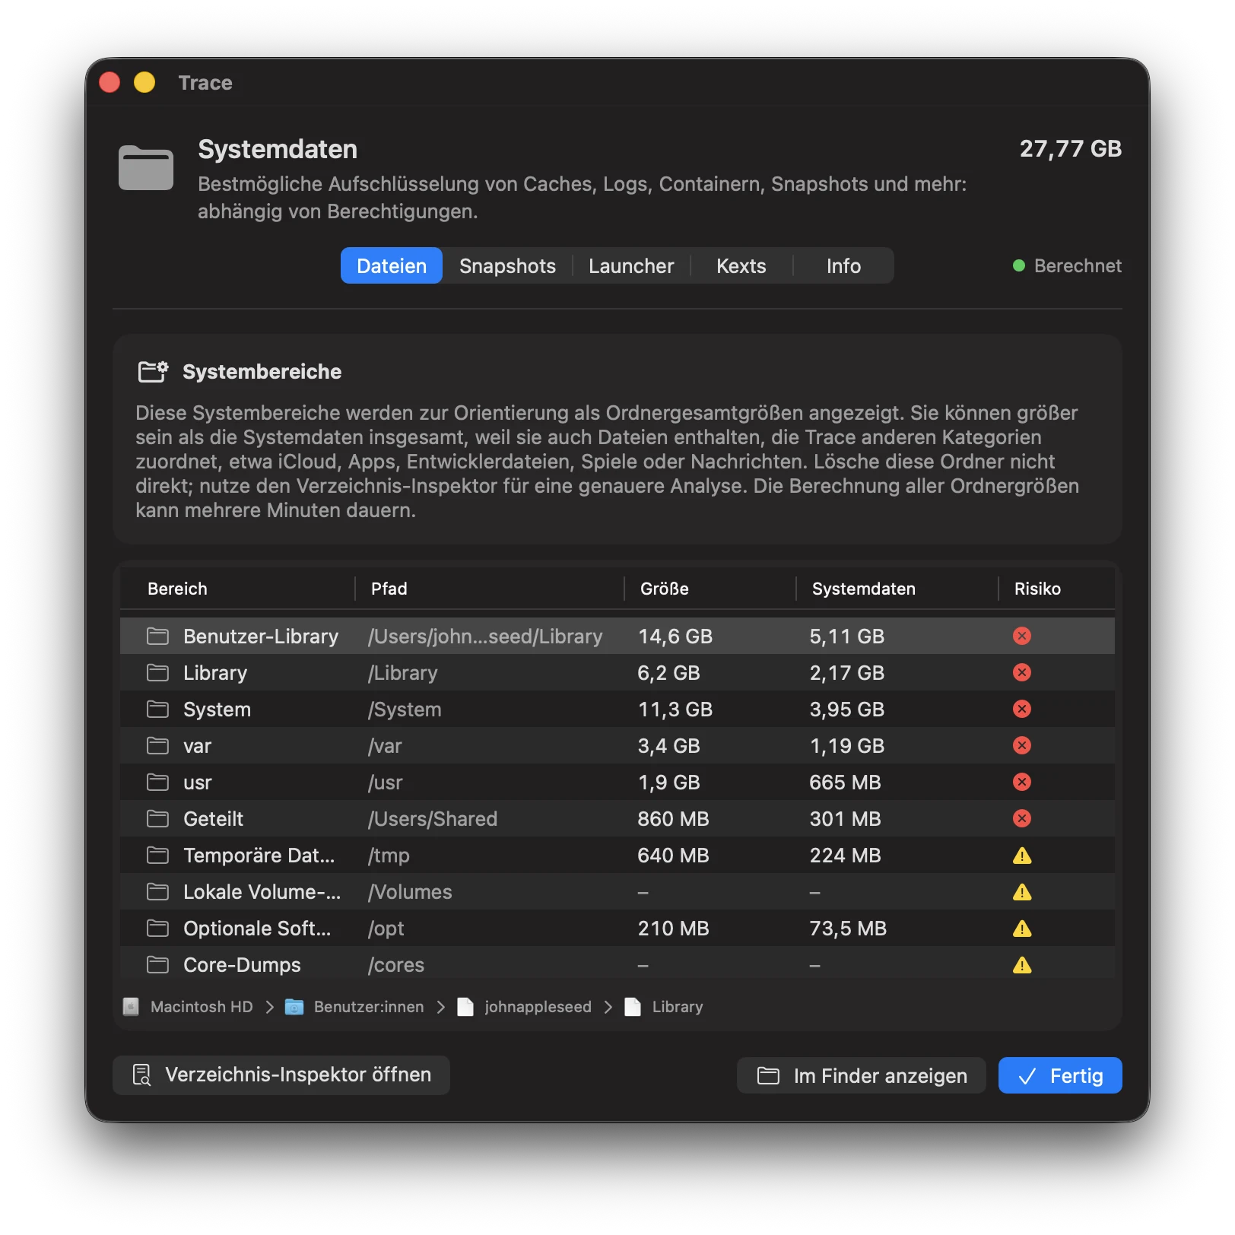Image resolution: width=1235 pixels, height=1235 pixels.
Task: Select the Optionale Soft... row name
Action: [257, 929]
